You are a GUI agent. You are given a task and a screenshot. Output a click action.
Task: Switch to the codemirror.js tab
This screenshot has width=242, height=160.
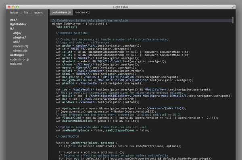pyautogui.click(x=61, y=12)
